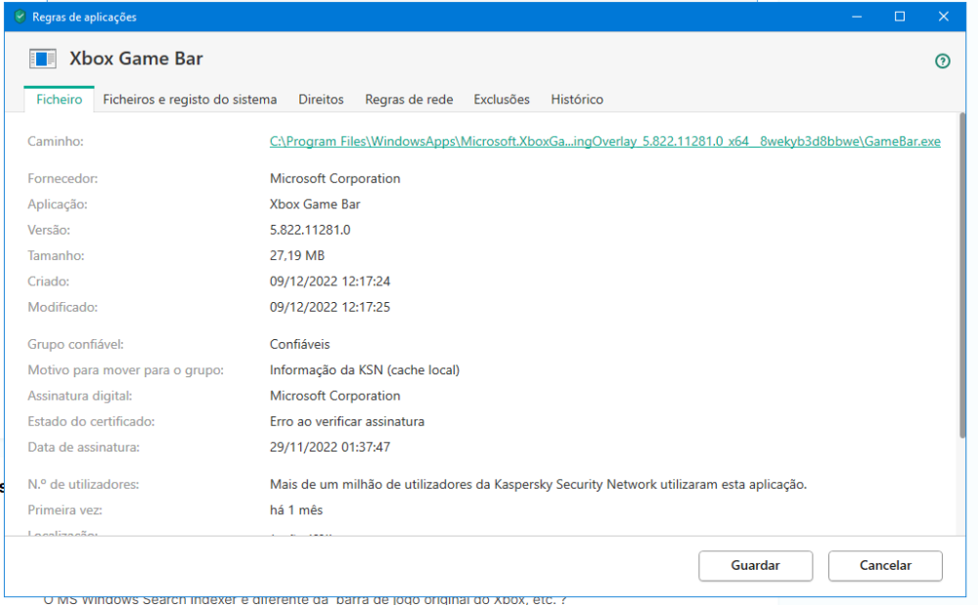Click the Xbox Game Bar application icon
This screenshot has height=605, width=978.
click(42, 60)
